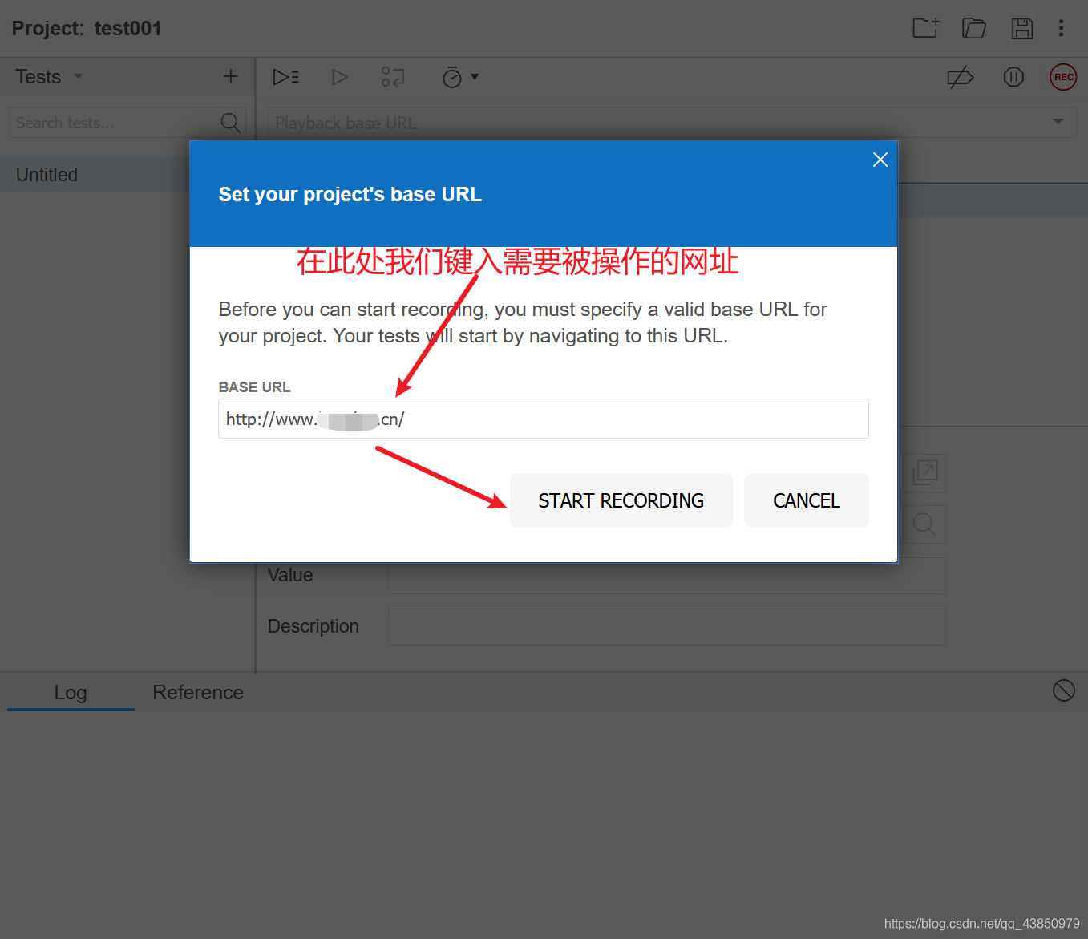Click search magnifier in tests panel
The height and width of the screenshot is (939, 1088).
(230, 123)
